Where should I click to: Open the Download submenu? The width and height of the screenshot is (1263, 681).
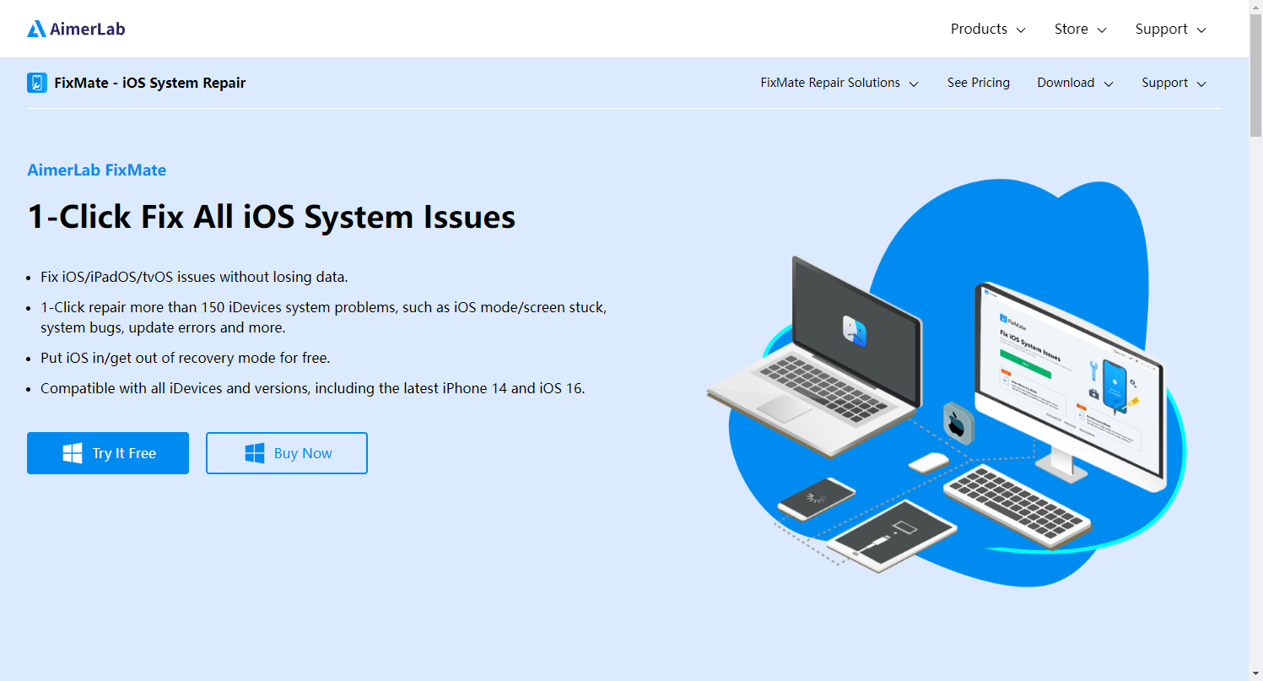tap(1075, 83)
